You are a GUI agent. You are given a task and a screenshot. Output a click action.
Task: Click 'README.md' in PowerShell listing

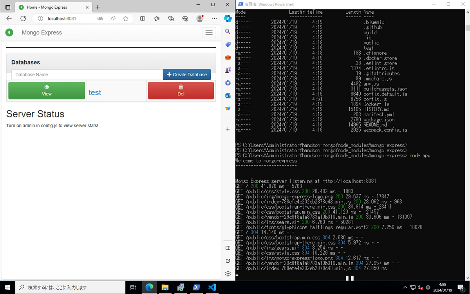pos(375,124)
